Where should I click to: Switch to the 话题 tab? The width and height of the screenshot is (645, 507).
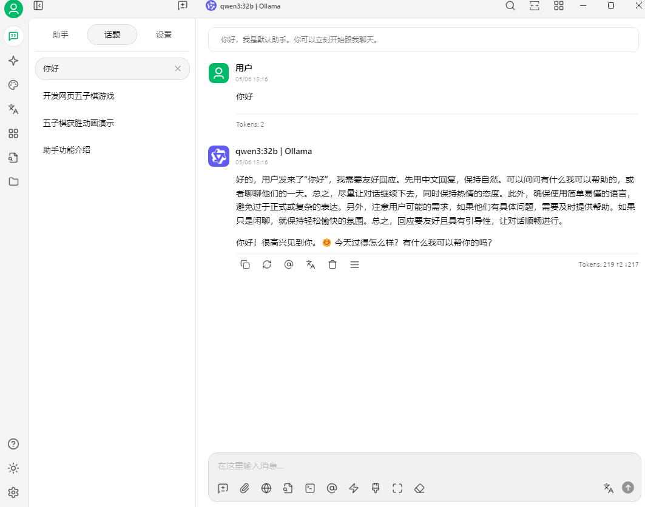pyautogui.click(x=112, y=35)
